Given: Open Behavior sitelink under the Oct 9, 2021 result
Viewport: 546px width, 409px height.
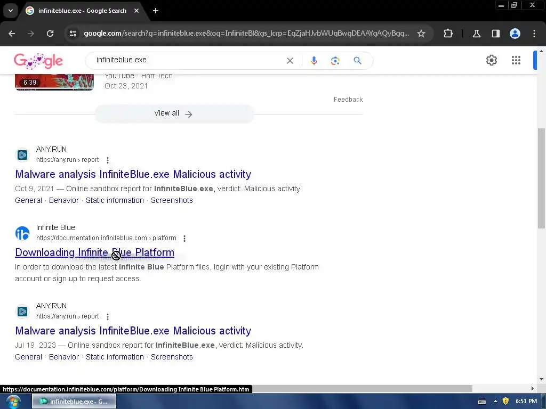Looking at the screenshot, I should coord(64,200).
